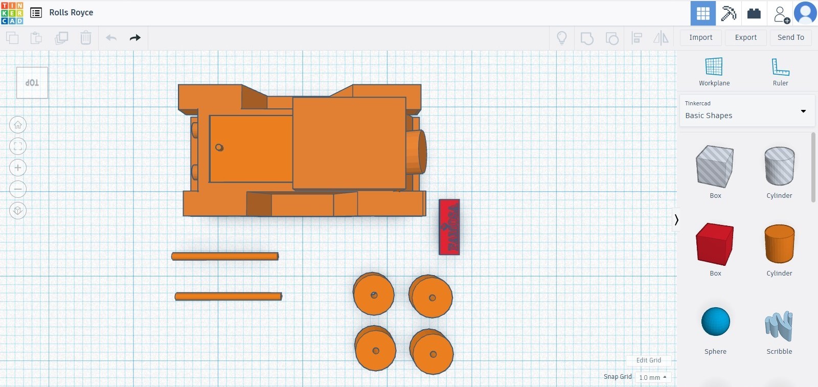
Task: Select the orange car body model
Action: tap(302, 151)
